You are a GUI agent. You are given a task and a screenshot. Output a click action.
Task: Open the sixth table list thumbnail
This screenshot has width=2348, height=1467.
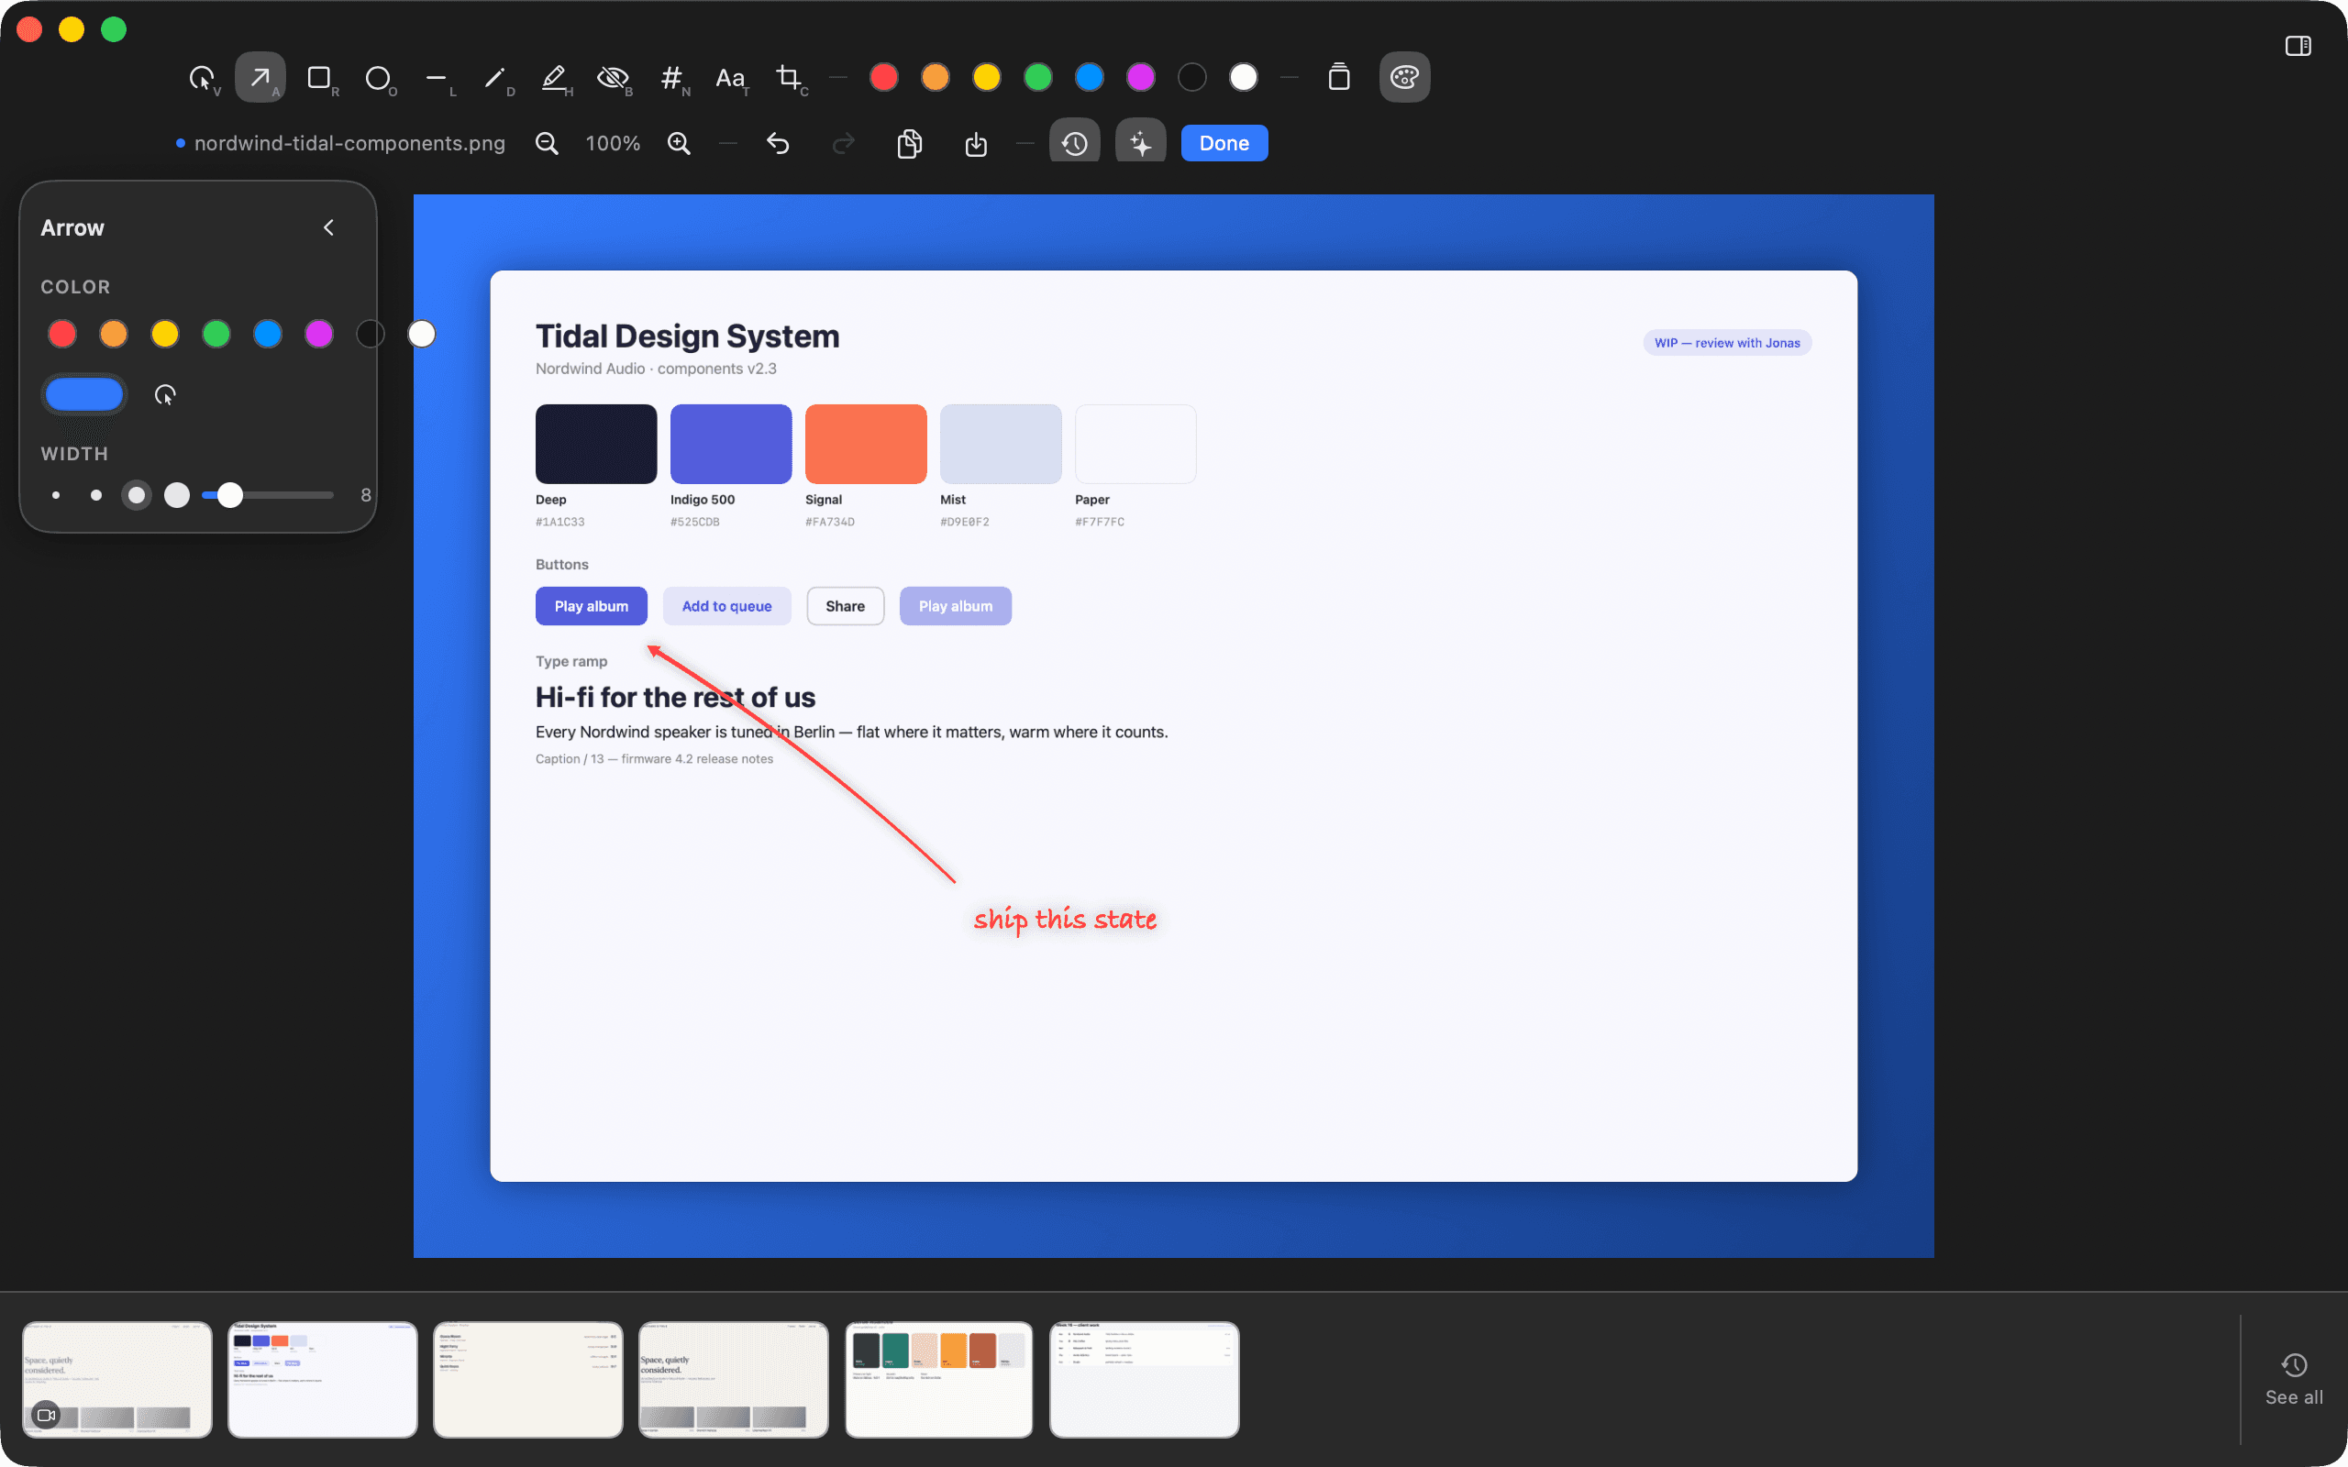tap(1144, 1379)
